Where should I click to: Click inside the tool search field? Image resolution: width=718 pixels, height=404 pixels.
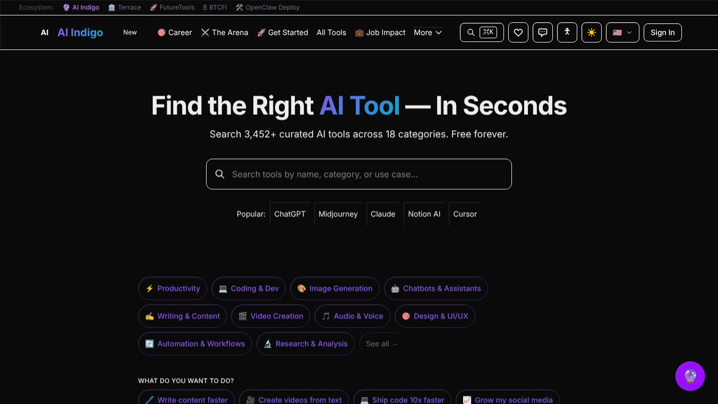click(359, 174)
